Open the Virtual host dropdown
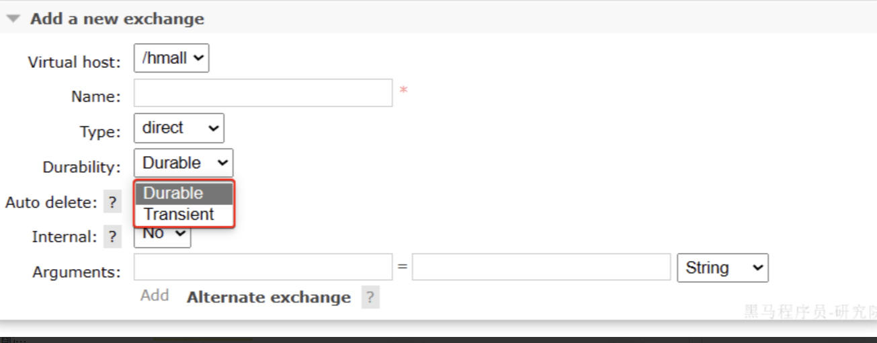The image size is (877, 343). [x=171, y=58]
